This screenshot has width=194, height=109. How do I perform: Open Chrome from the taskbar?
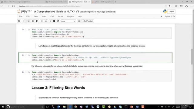point(75,107)
